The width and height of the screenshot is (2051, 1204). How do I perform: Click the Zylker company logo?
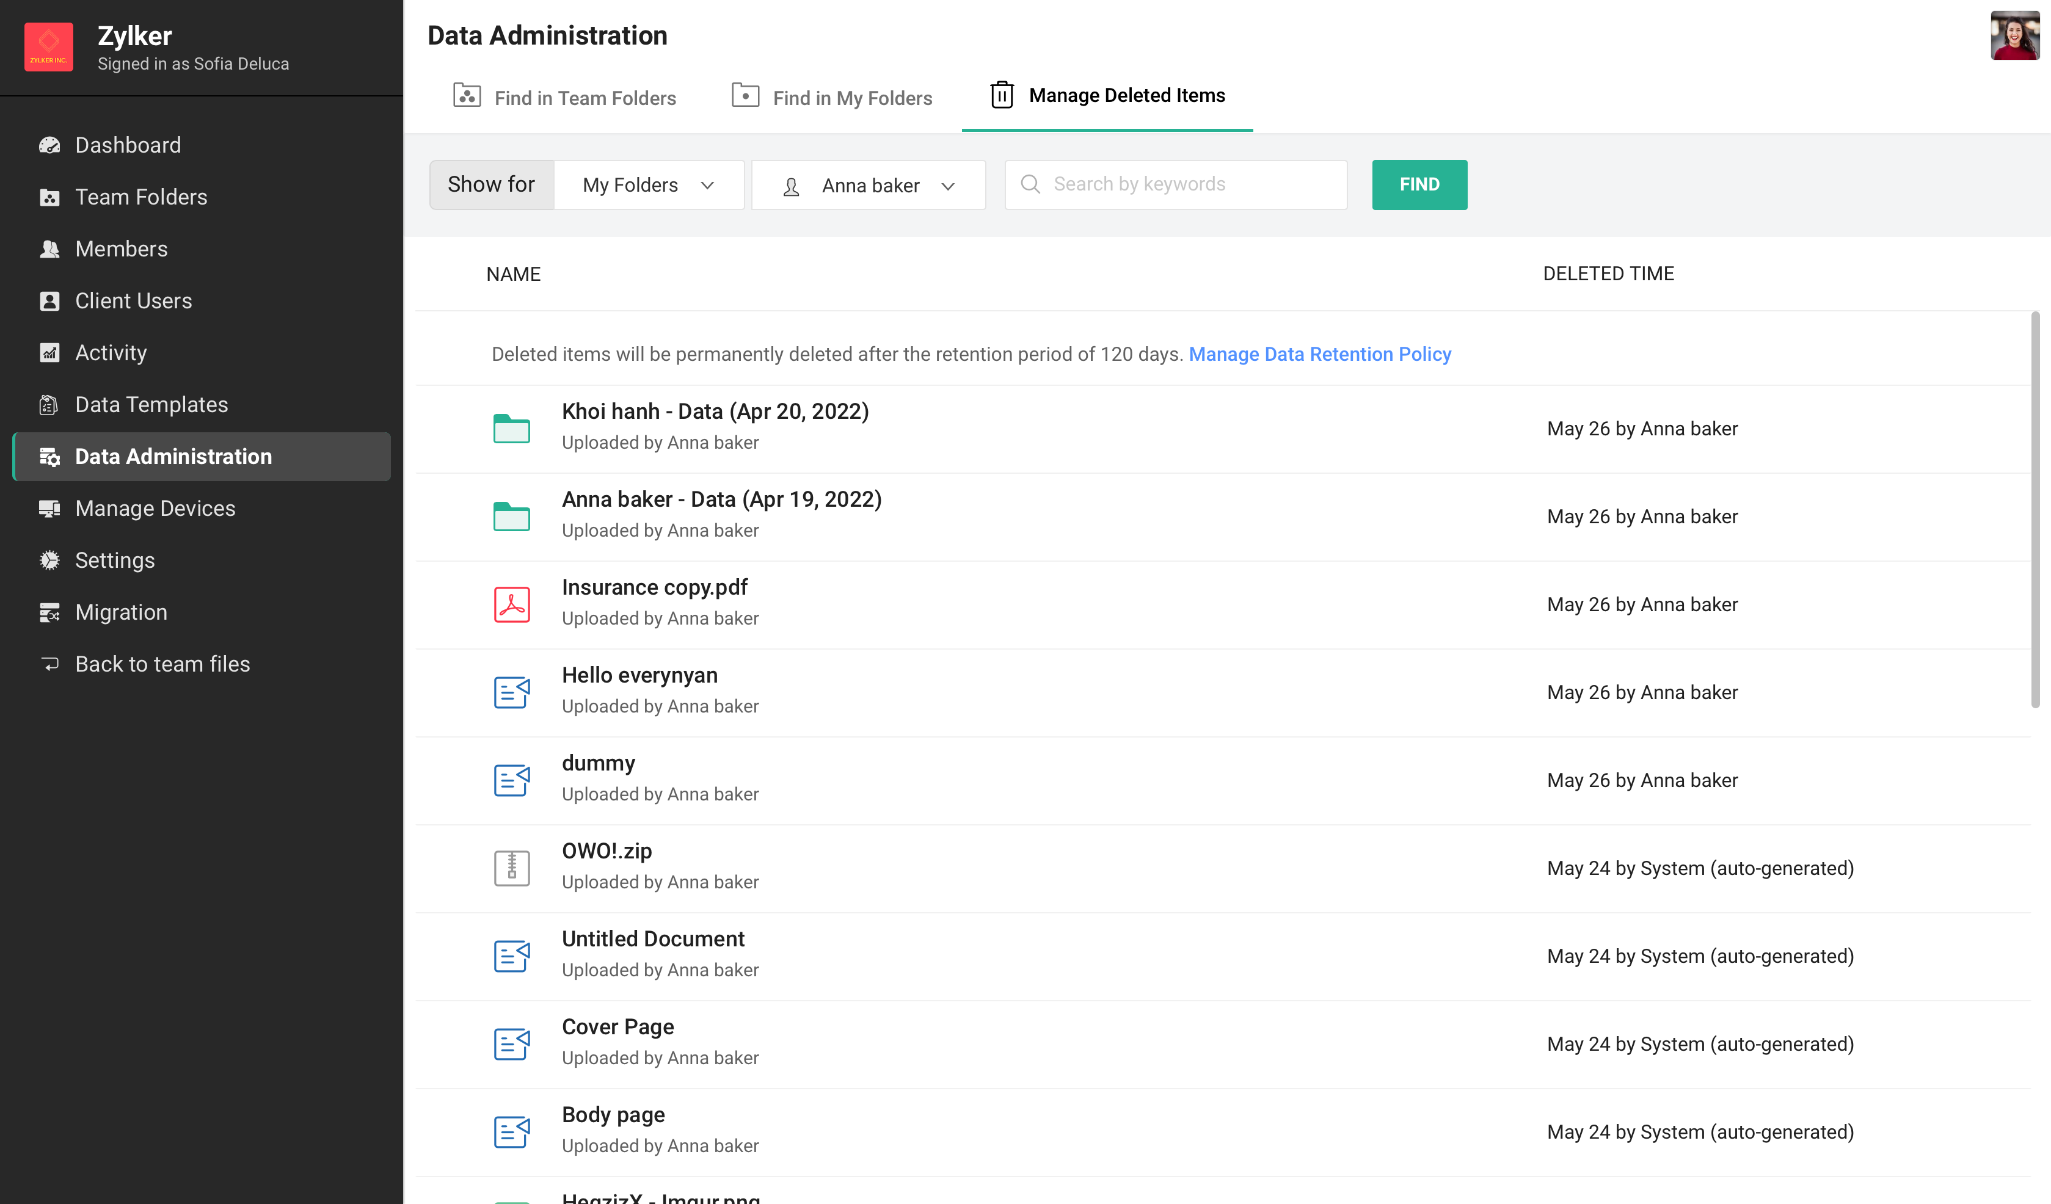click(x=49, y=47)
